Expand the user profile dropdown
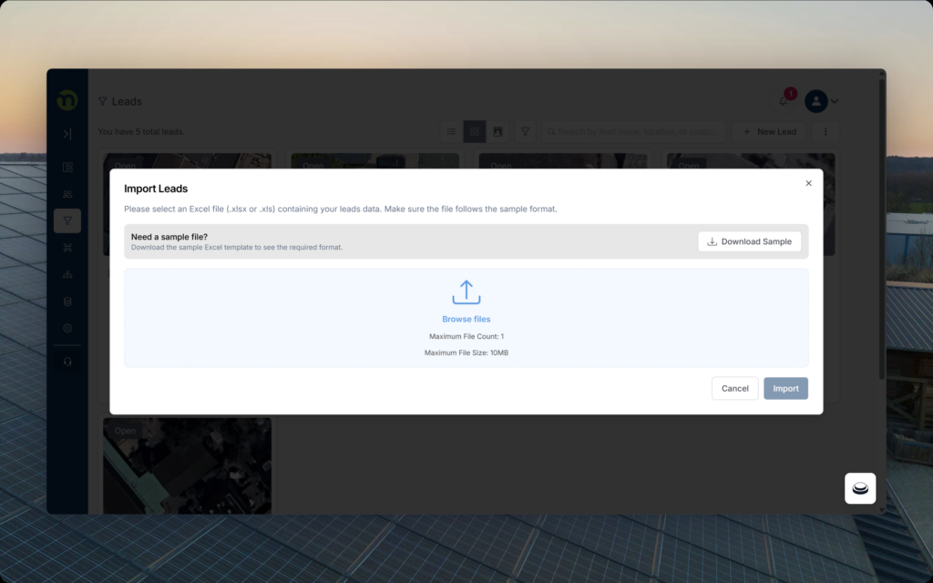933x583 pixels. coord(822,101)
